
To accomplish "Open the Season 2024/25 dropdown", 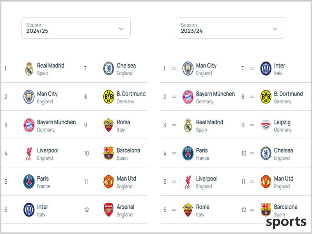I will click(76, 28).
